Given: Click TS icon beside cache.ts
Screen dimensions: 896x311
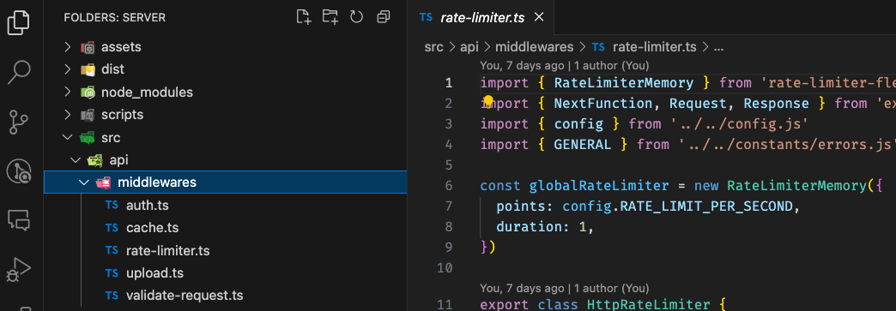Looking at the screenshot, I should click(x=112, y=228).
